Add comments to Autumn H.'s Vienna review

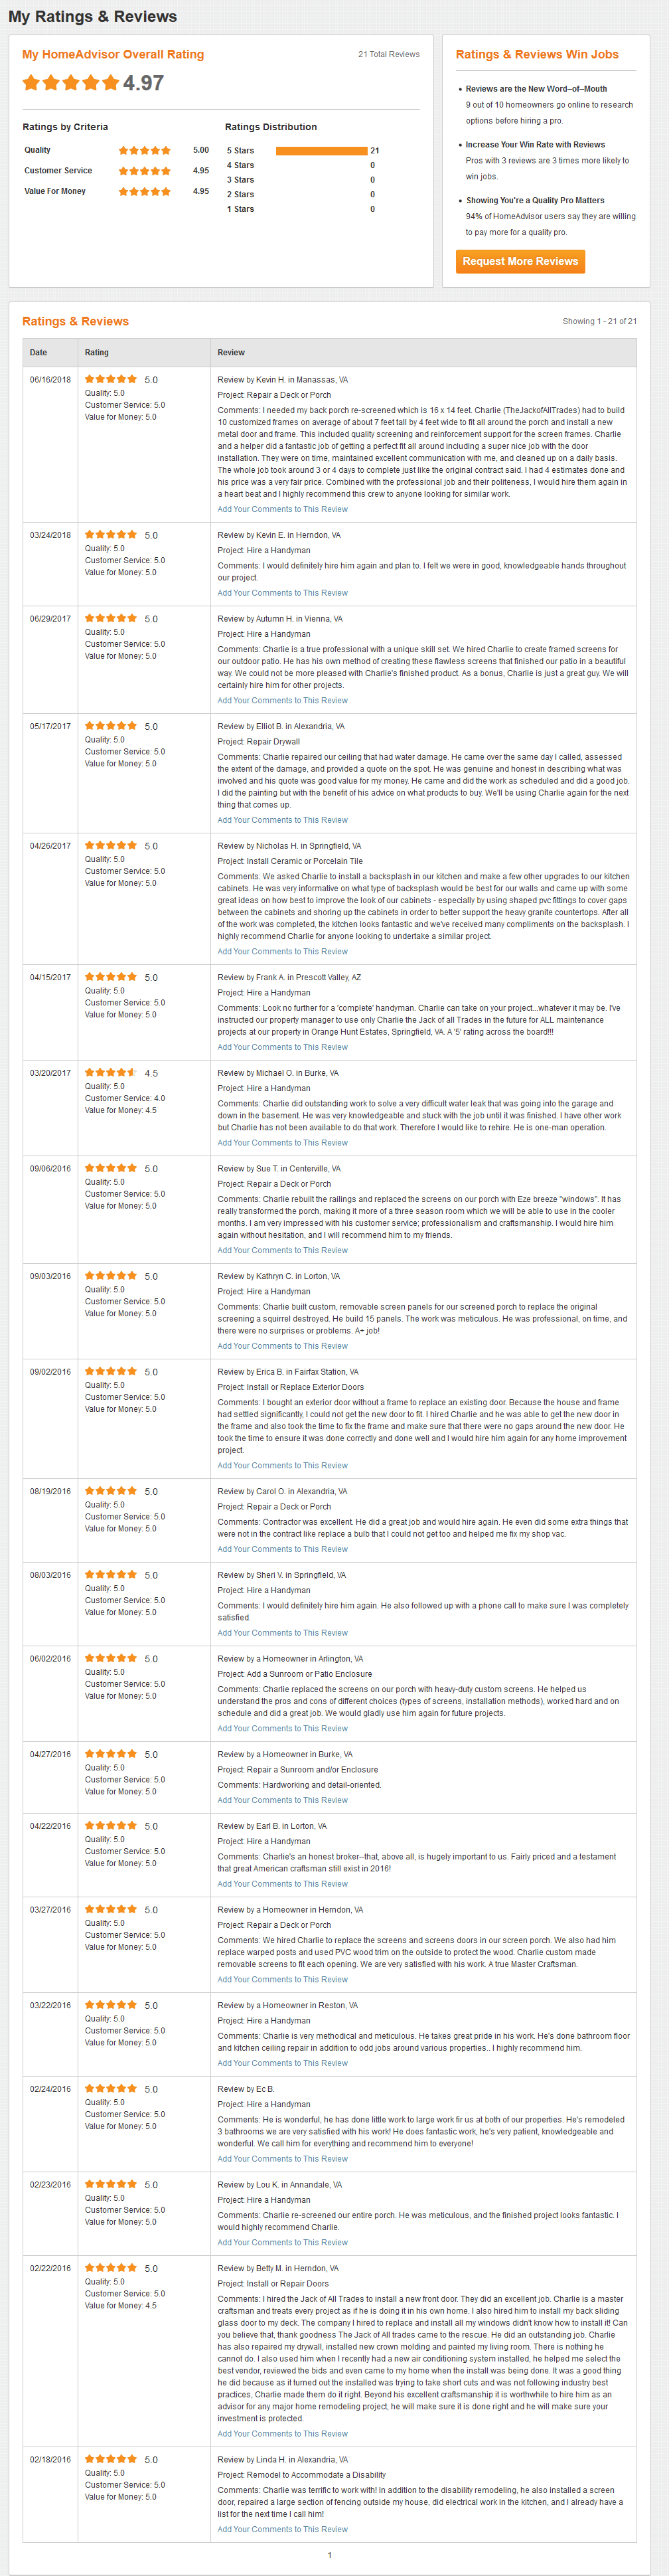283,700
